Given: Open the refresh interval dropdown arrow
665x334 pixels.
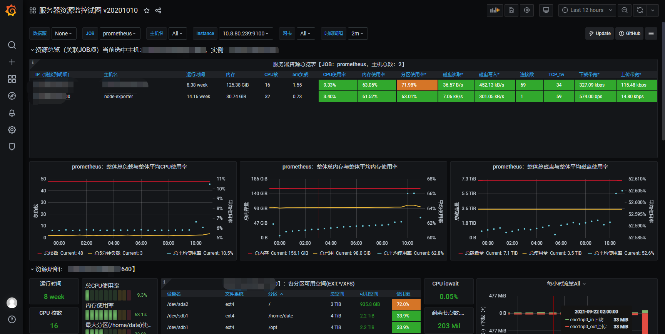Looking at the screenshot, I should tap(653, 10).
